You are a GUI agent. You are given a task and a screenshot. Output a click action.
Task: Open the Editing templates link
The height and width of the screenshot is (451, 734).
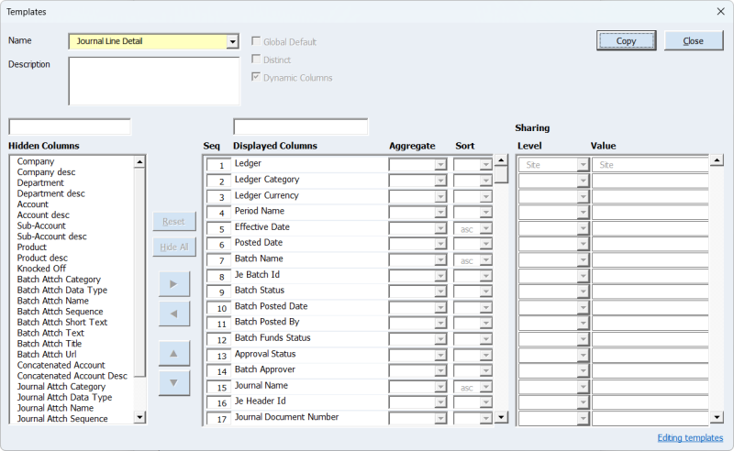click(x=690, y=438)
